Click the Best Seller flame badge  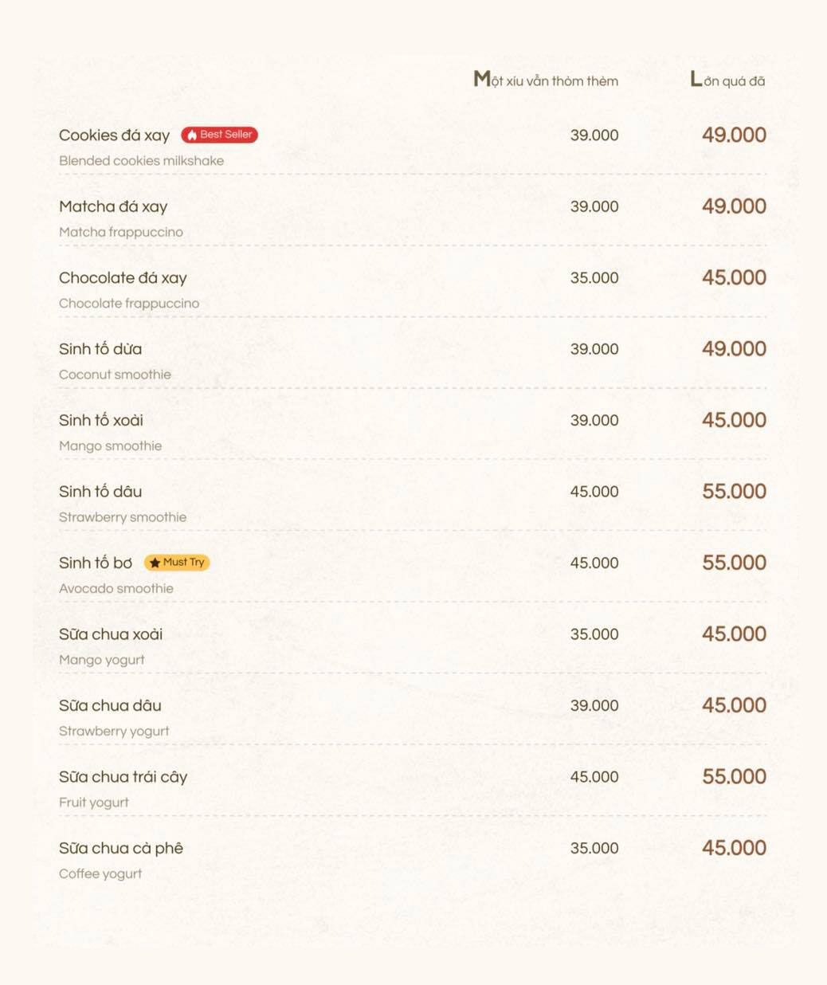tap(219, 135)
